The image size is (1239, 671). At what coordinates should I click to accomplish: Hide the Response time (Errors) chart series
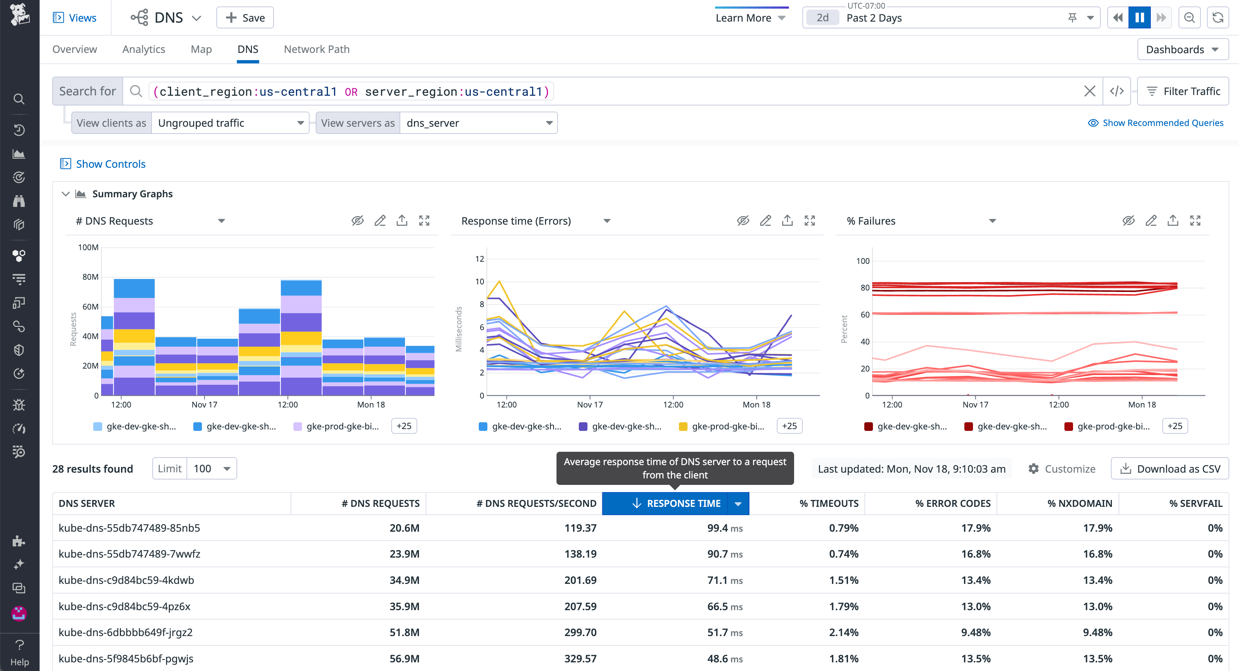pos(743,220)
